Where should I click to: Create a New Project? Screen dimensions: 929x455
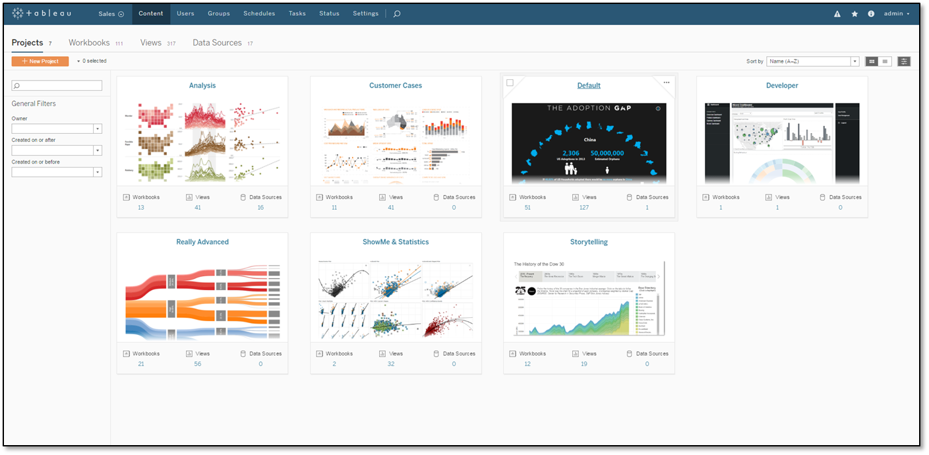point(40,61)
